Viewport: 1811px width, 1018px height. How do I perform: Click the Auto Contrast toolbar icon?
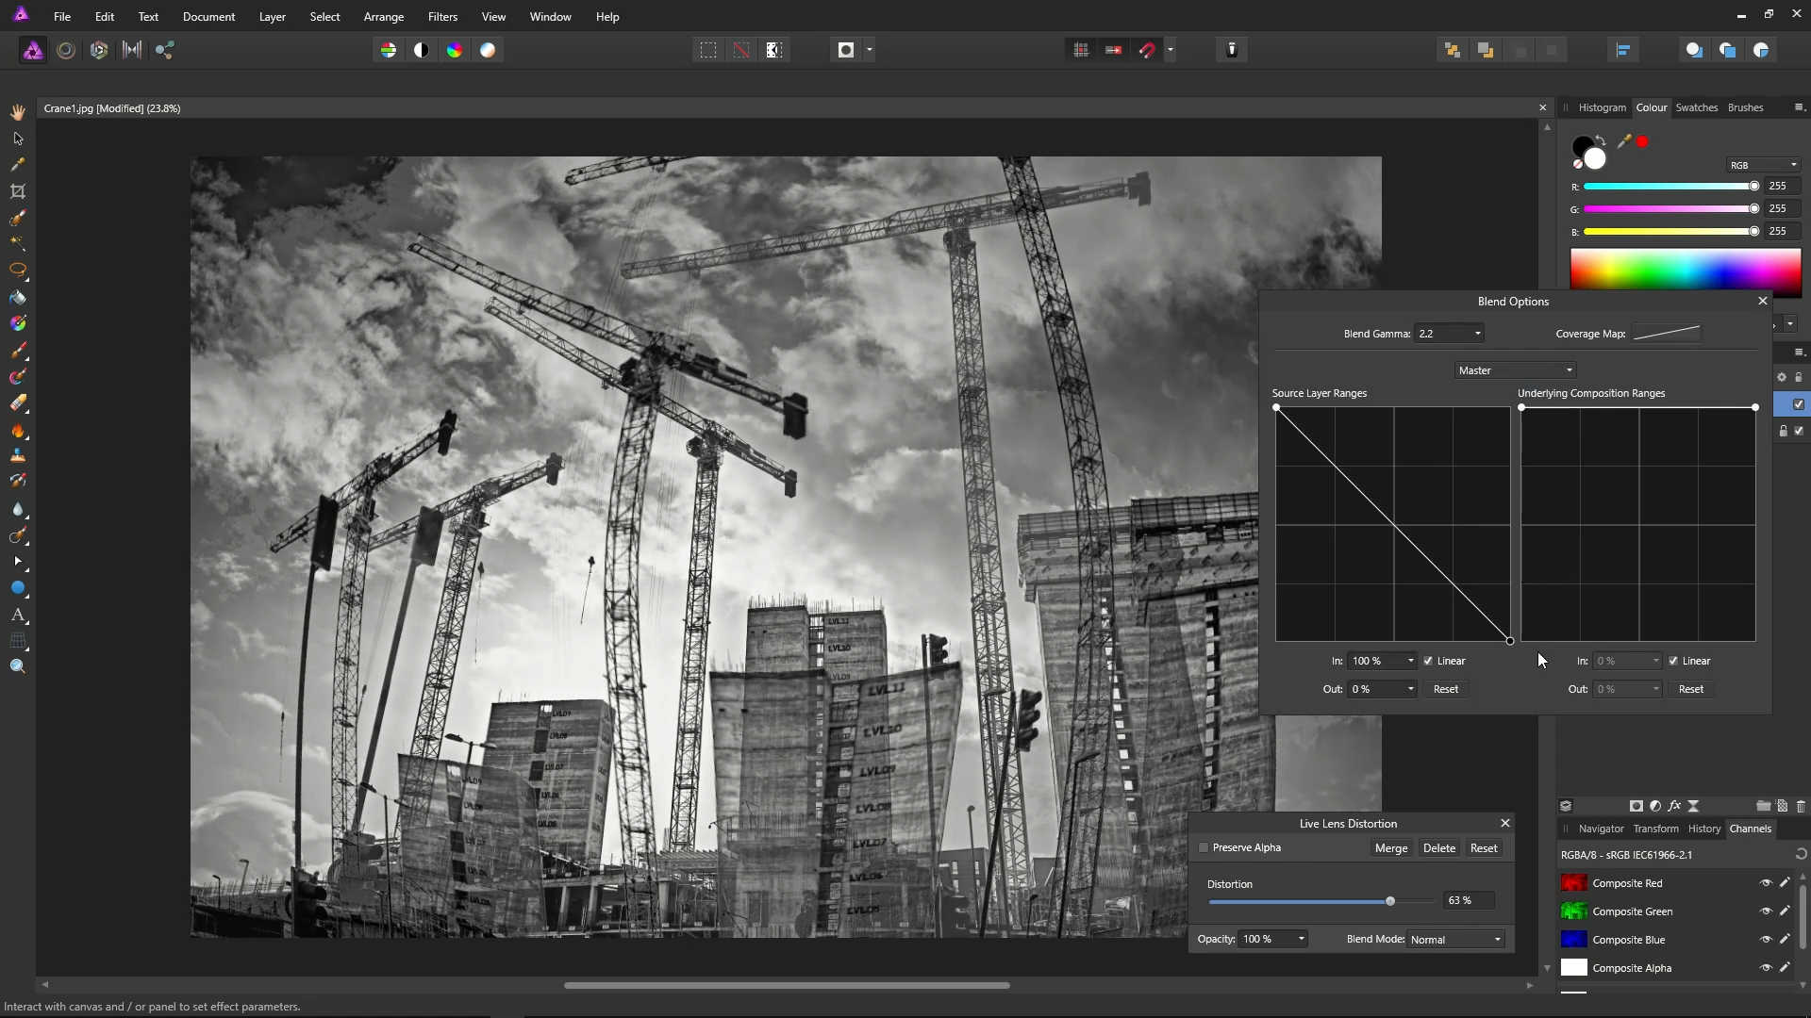(422, 50)
